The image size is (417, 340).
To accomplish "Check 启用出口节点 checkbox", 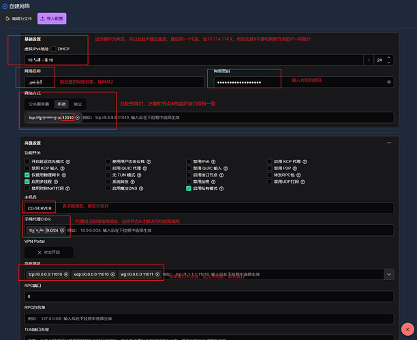I will (189, 175).
